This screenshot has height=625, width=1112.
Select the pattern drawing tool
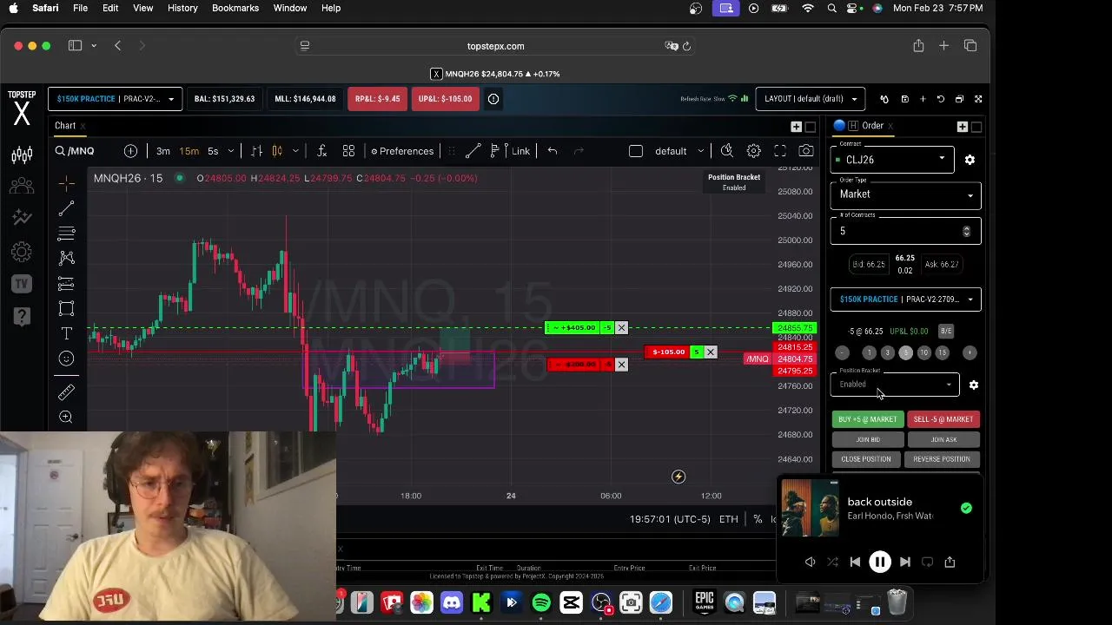click(x=66, y=258)
